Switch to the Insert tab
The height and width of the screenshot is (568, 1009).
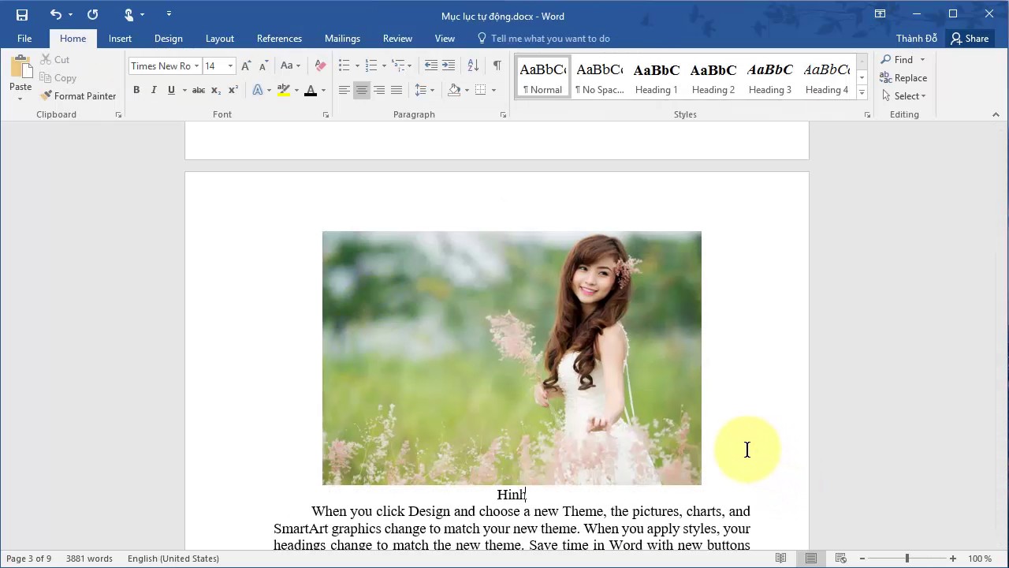click(x=120, y=39)
